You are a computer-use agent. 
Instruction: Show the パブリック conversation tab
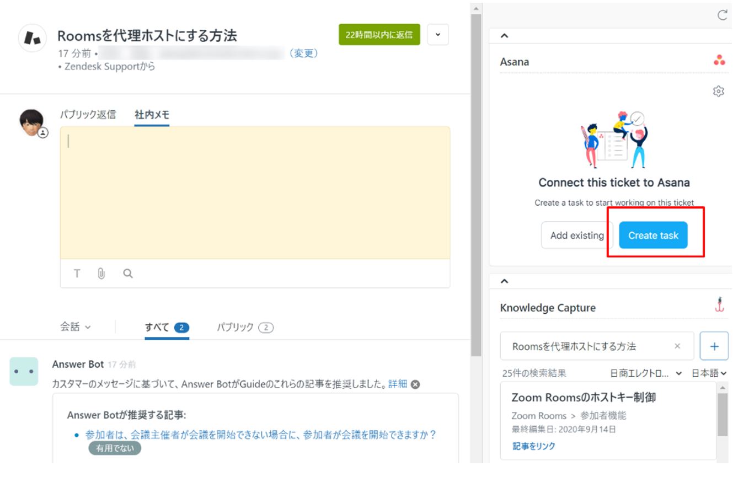[x=245, y=328]
